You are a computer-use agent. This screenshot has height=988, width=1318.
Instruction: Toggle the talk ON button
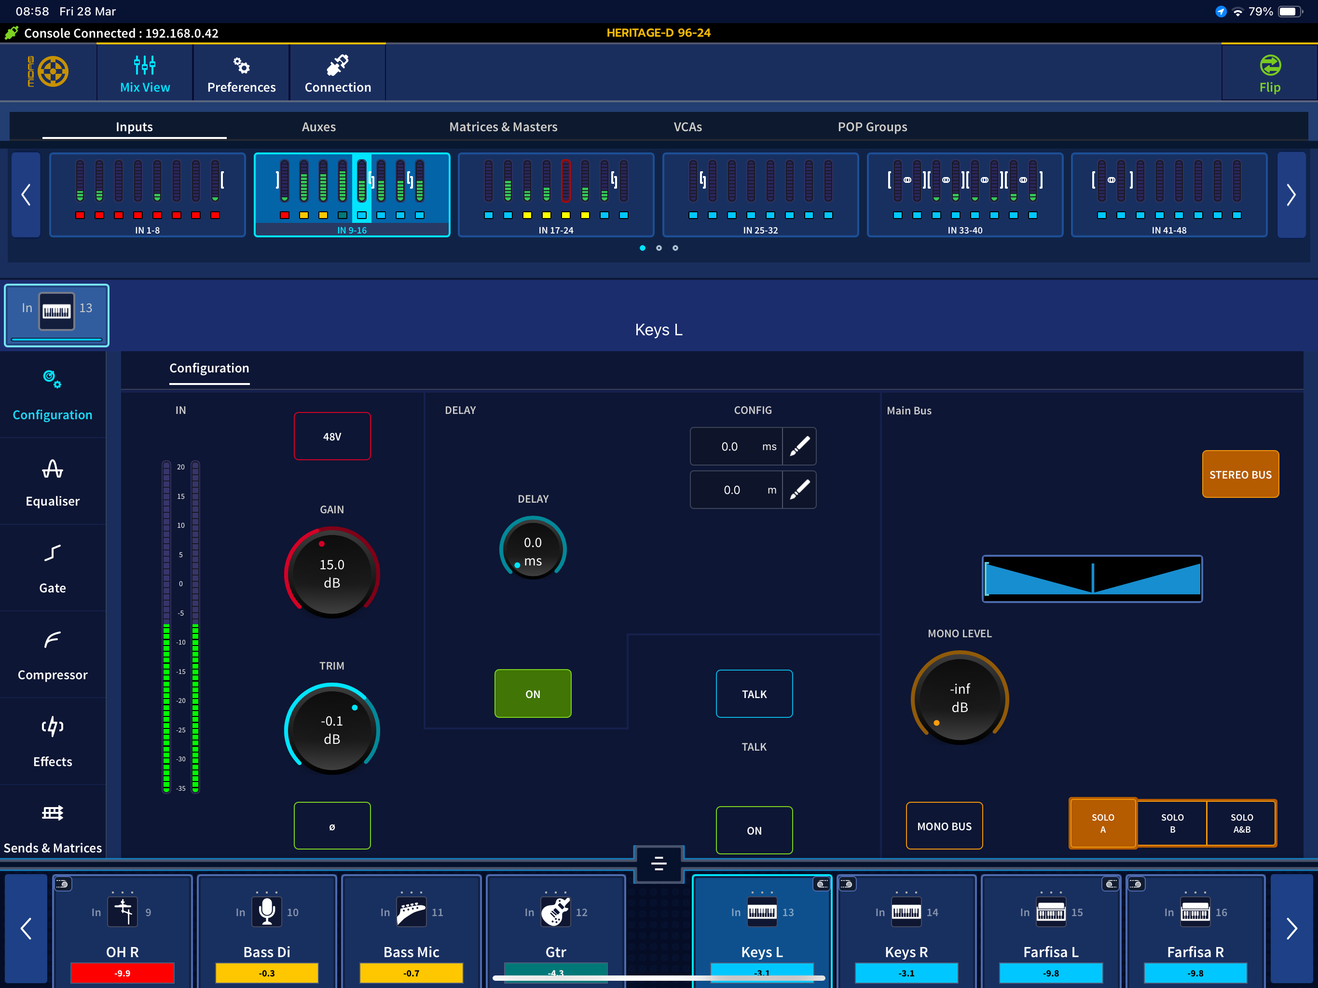click(x=755, y=830)
